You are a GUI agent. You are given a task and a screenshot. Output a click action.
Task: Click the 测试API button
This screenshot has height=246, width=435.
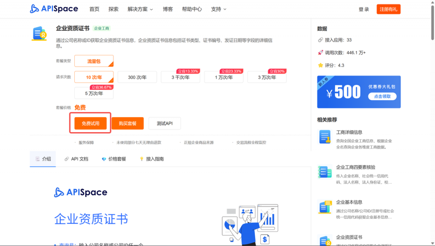point(164,123)
